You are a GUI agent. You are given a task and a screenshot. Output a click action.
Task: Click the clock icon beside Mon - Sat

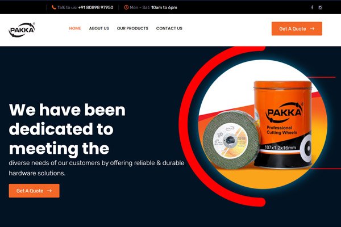[x=126, y=7]
